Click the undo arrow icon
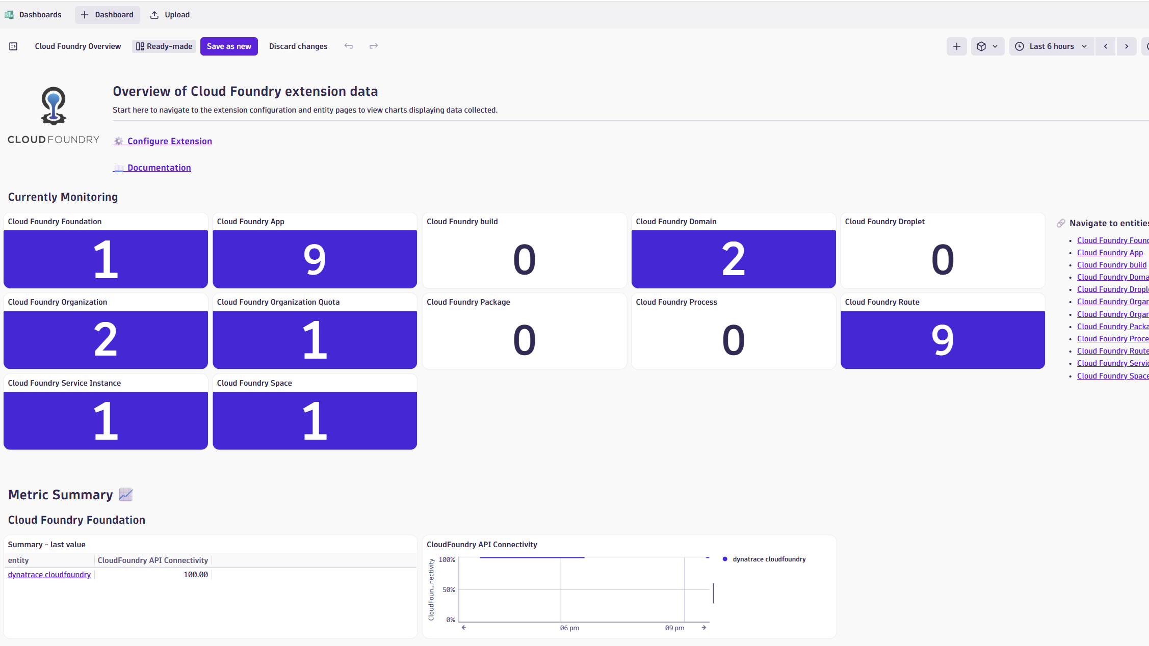Screen dimensions: 1149x646 [349, 46]
